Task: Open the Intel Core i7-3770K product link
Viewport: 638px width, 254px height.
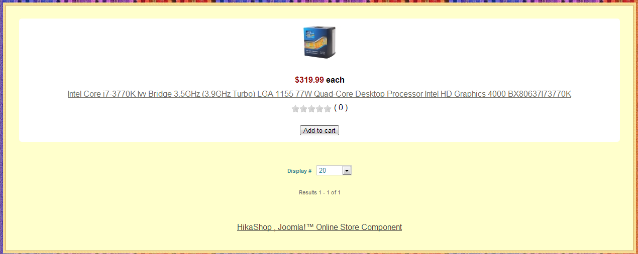Action: [320, 94]
